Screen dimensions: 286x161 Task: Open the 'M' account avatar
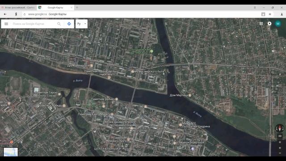click(x=278, y=24)
